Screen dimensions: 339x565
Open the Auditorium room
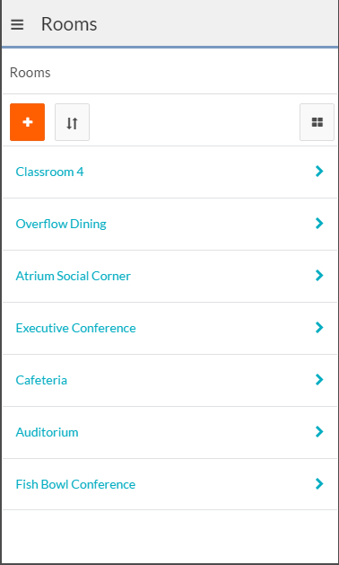47,432
